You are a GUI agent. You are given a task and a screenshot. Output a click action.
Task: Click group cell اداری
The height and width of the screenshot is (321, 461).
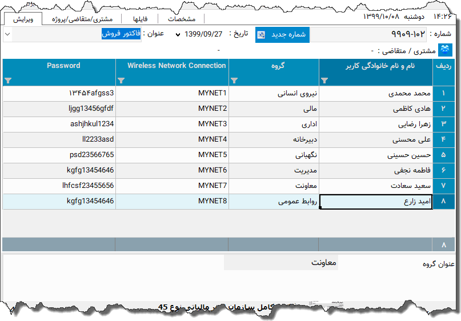coord(274,125)
